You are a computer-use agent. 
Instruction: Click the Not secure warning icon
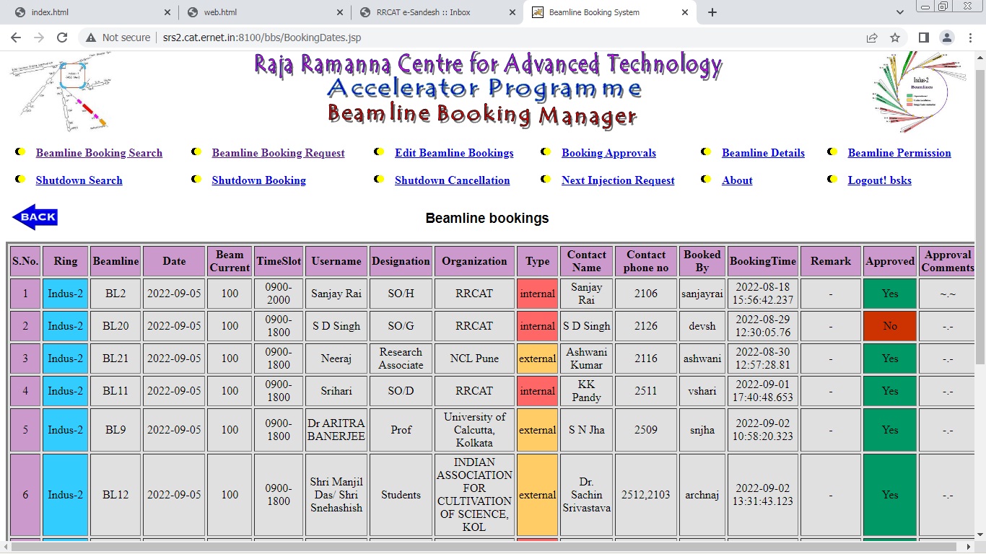tap(90, 38)
